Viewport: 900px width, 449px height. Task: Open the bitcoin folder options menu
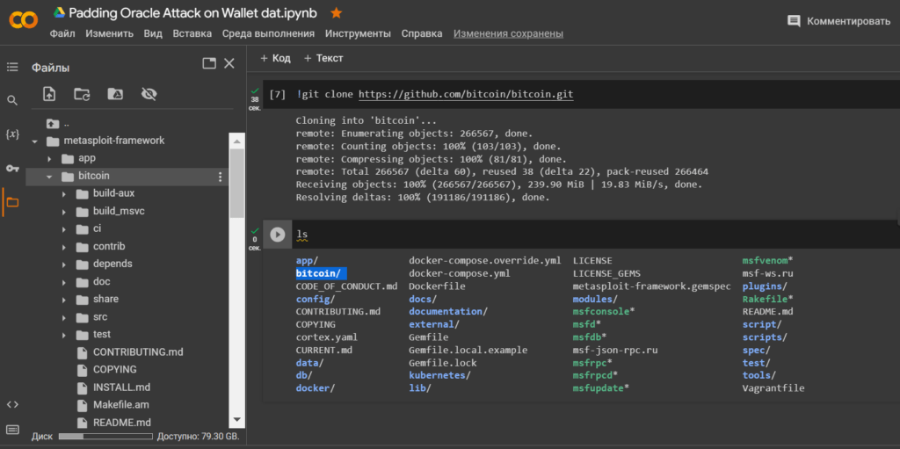click(220, 177)
